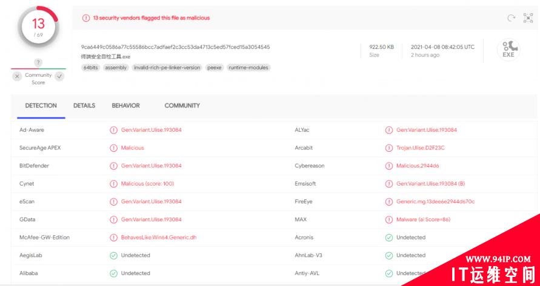540x286 pixels.
Task: Click the runtime-modules tag
Action: [248, 68]
